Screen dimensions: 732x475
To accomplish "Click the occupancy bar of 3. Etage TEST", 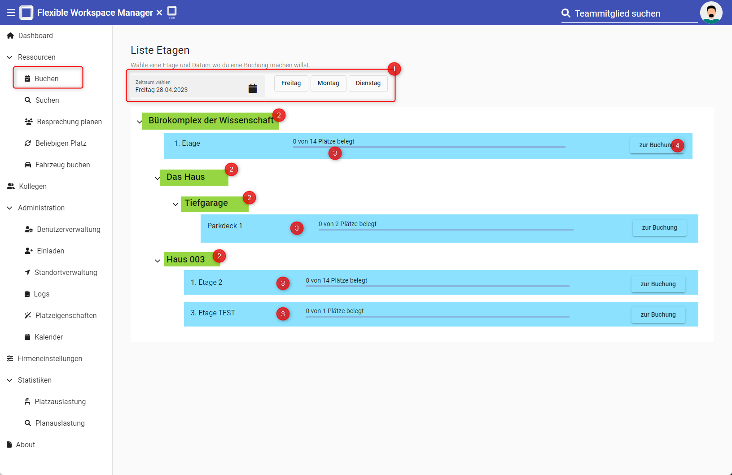I will (x=437, y=316).
